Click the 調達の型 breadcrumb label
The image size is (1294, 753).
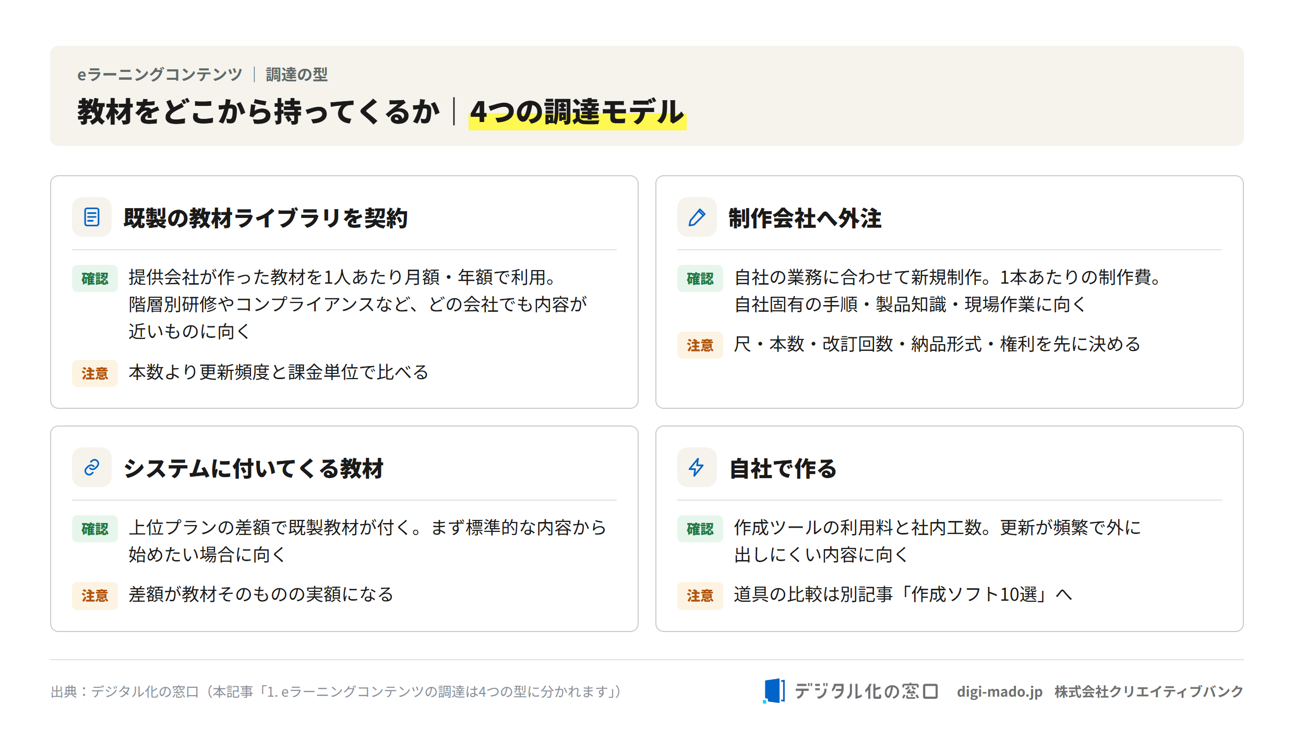pos(296,75)
